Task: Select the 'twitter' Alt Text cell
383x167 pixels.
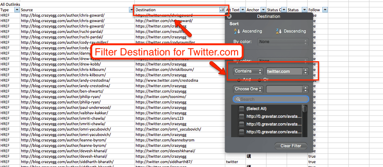Action: point(235,162)
